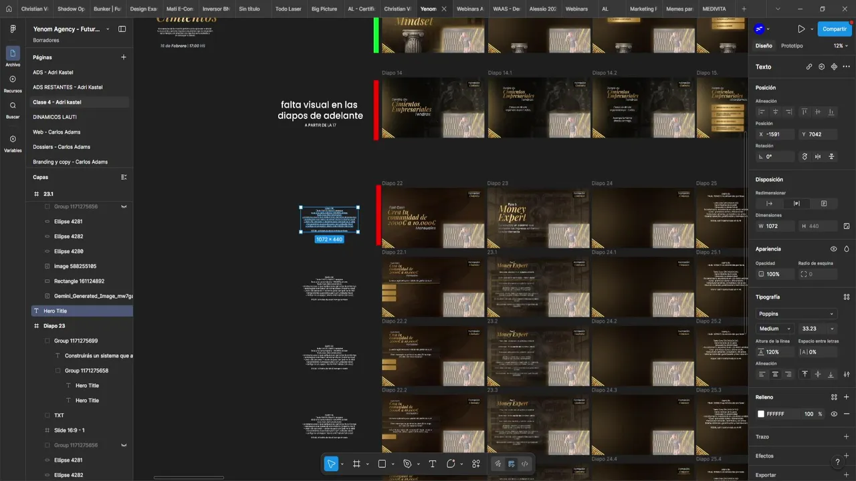Image resolution: width=856 pixels, height=481 pixels.
Task: Select the Rectangle shape tool
Action: 382,464
